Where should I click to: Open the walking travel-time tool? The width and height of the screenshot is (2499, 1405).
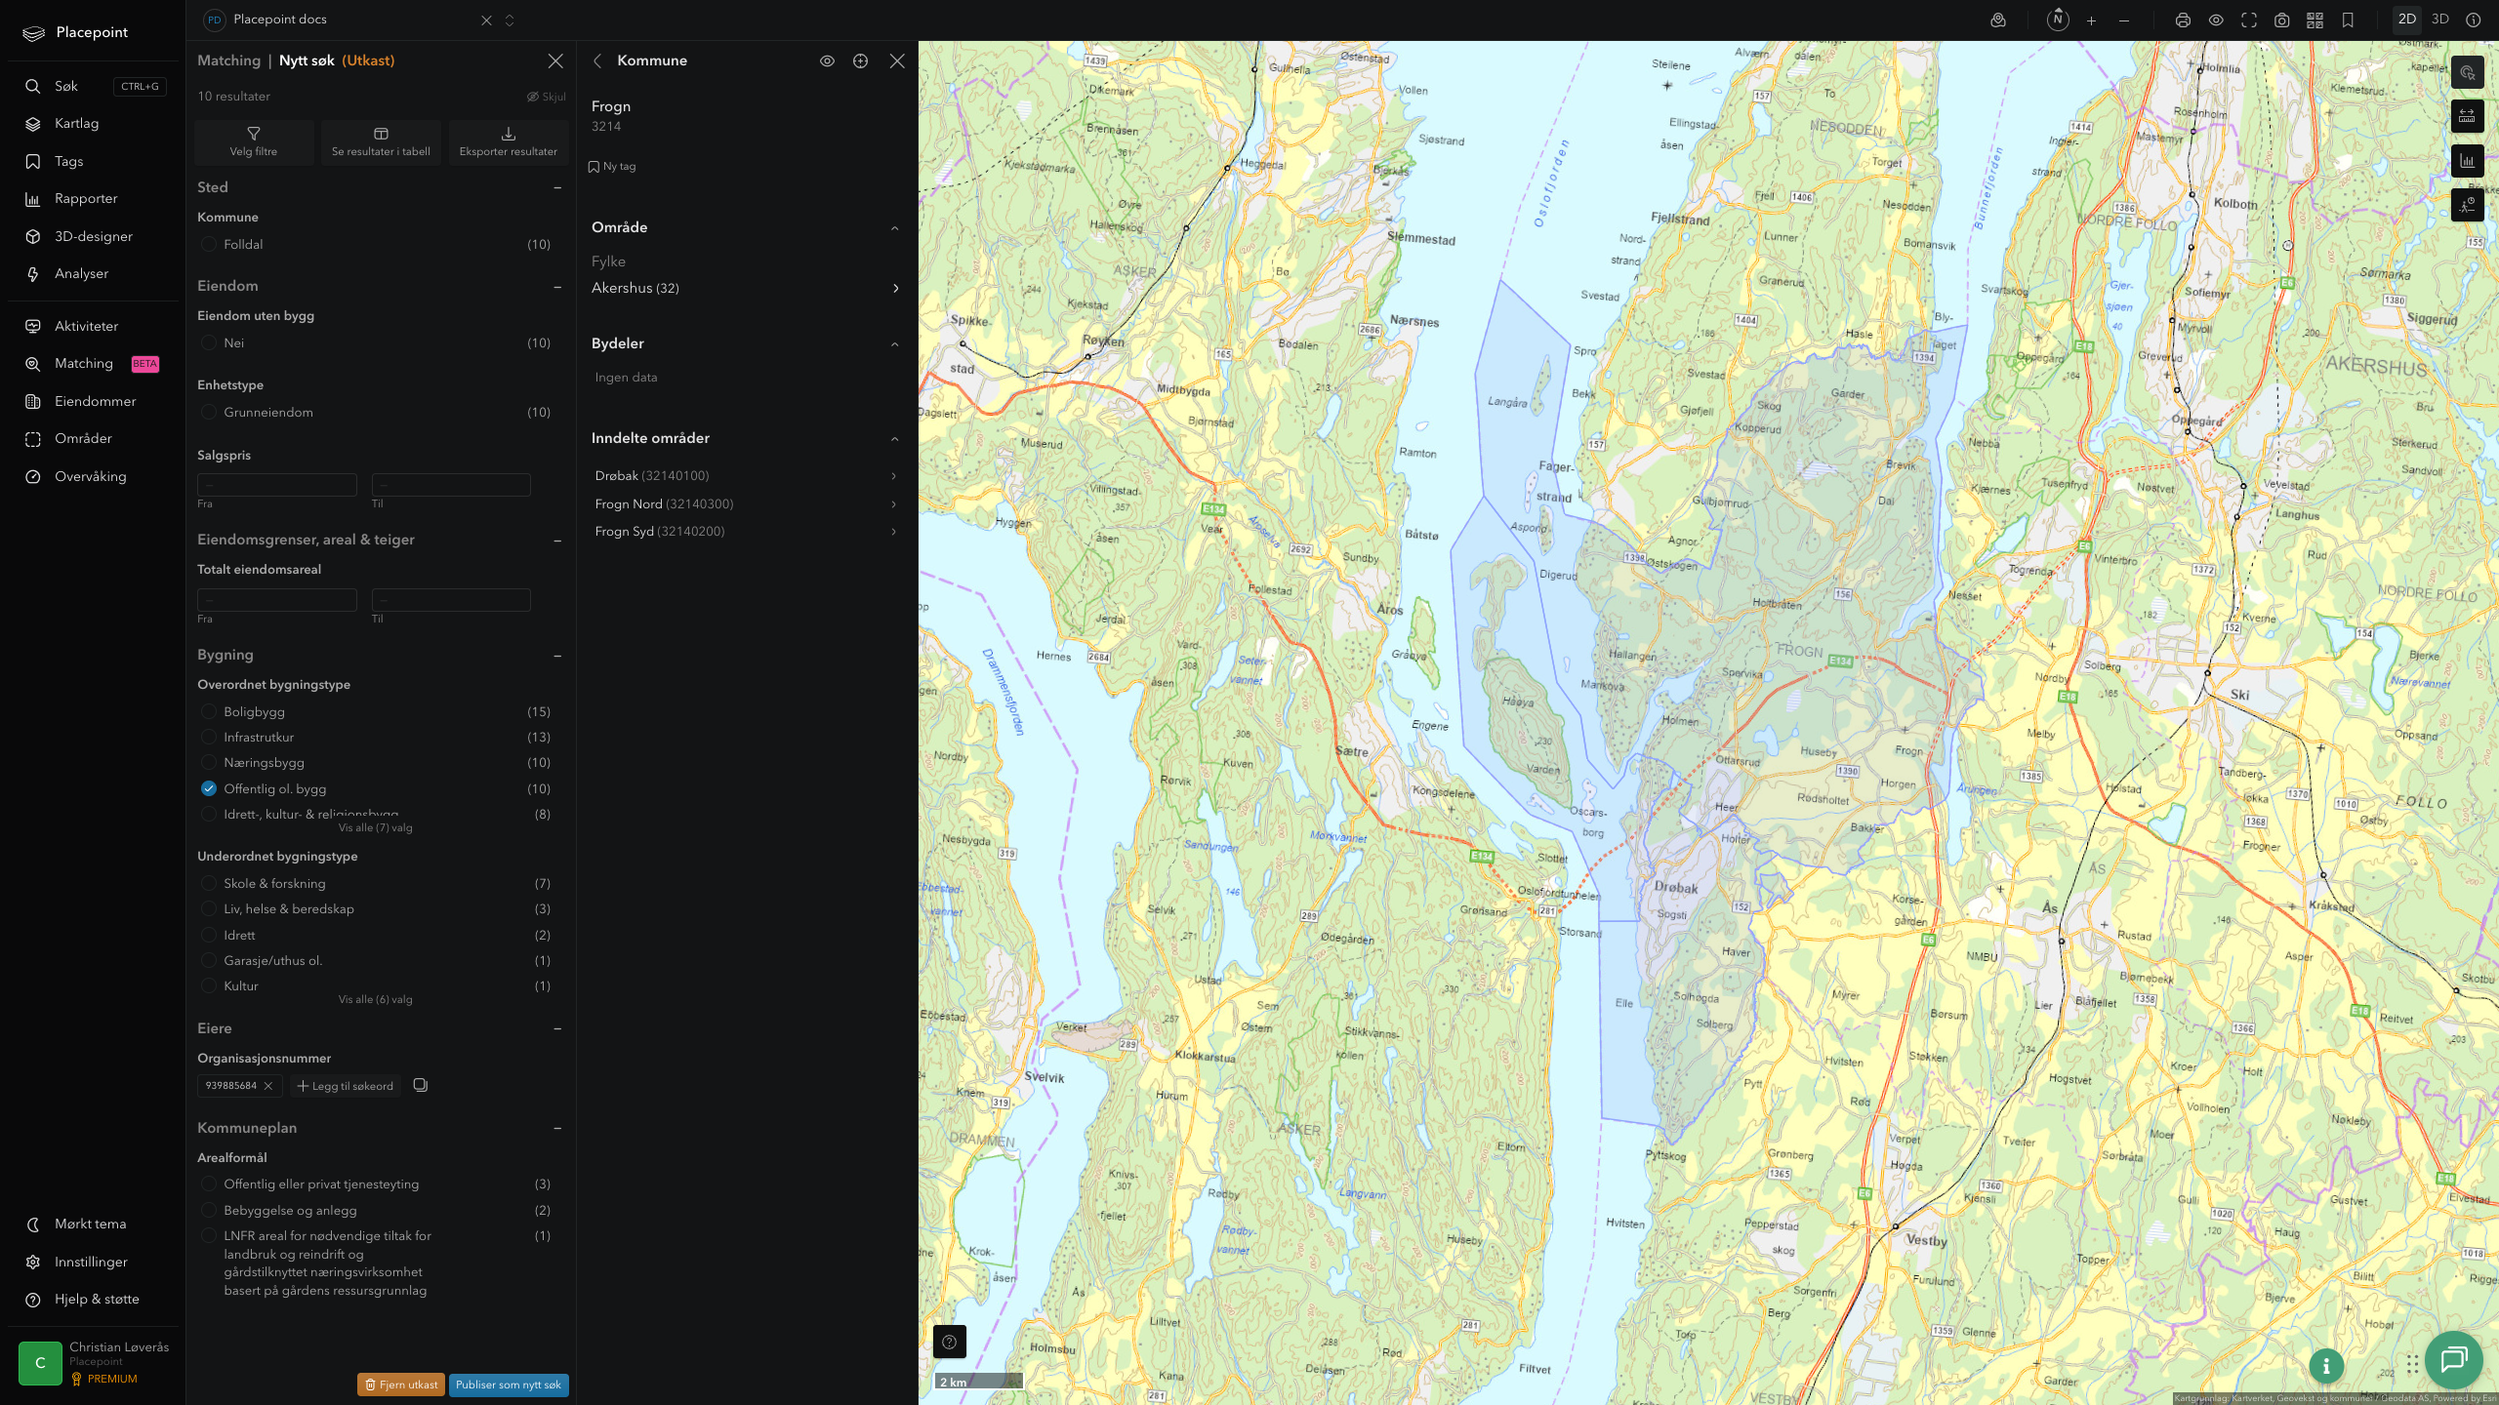pos(2467,205)
